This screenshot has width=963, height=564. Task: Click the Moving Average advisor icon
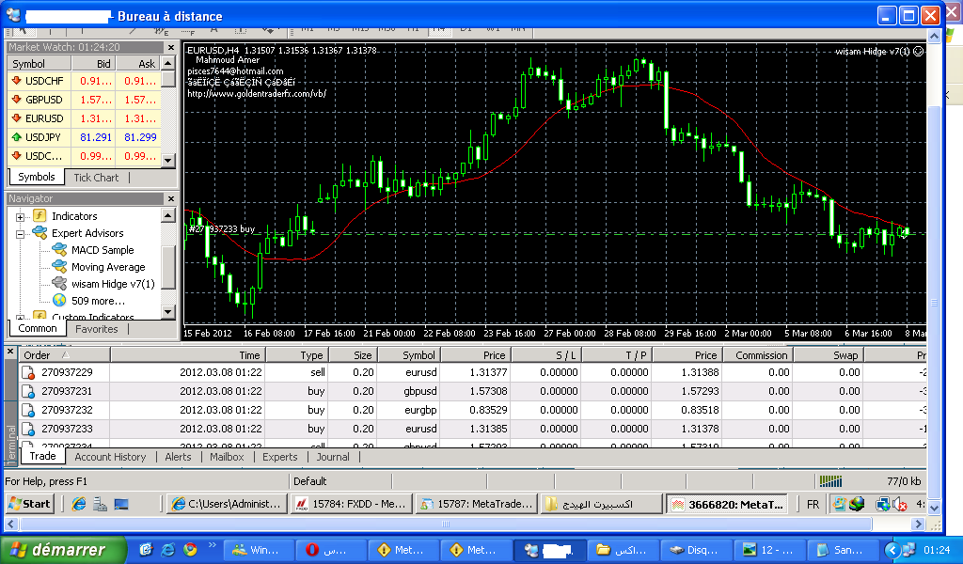[59, 266]
